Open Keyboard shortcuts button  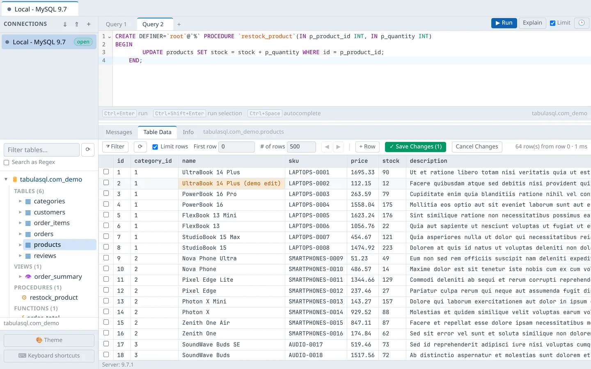49,356
